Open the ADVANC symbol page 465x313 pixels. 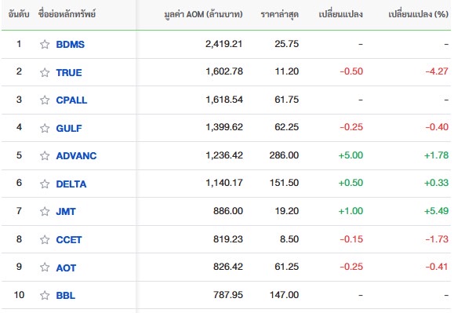point(76,156)
